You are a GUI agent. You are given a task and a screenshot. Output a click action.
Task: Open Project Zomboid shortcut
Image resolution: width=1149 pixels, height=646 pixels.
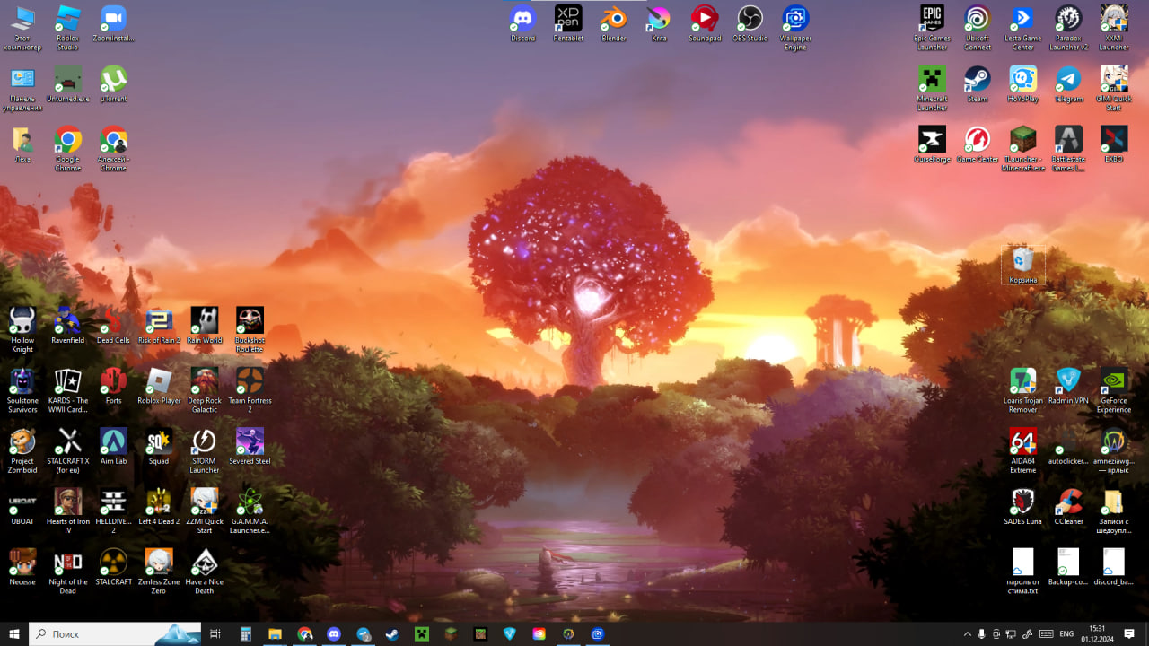point(22,450)
